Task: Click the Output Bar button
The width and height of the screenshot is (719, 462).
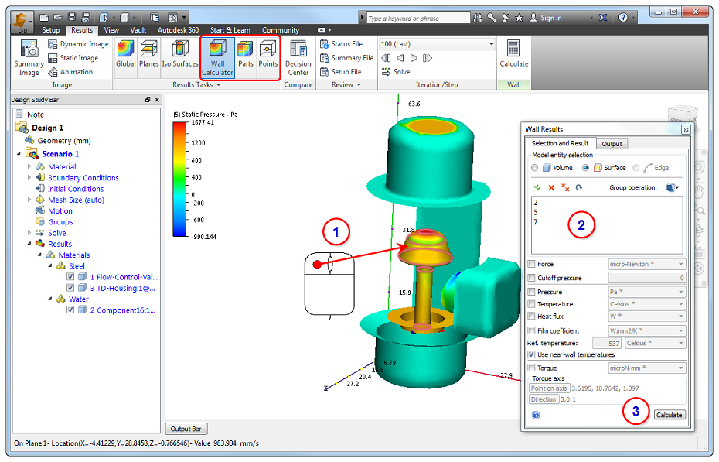Action: tap(186, 429)
